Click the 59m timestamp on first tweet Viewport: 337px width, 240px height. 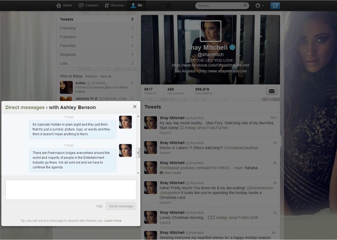pyautogui.click(x=273, y=118)
